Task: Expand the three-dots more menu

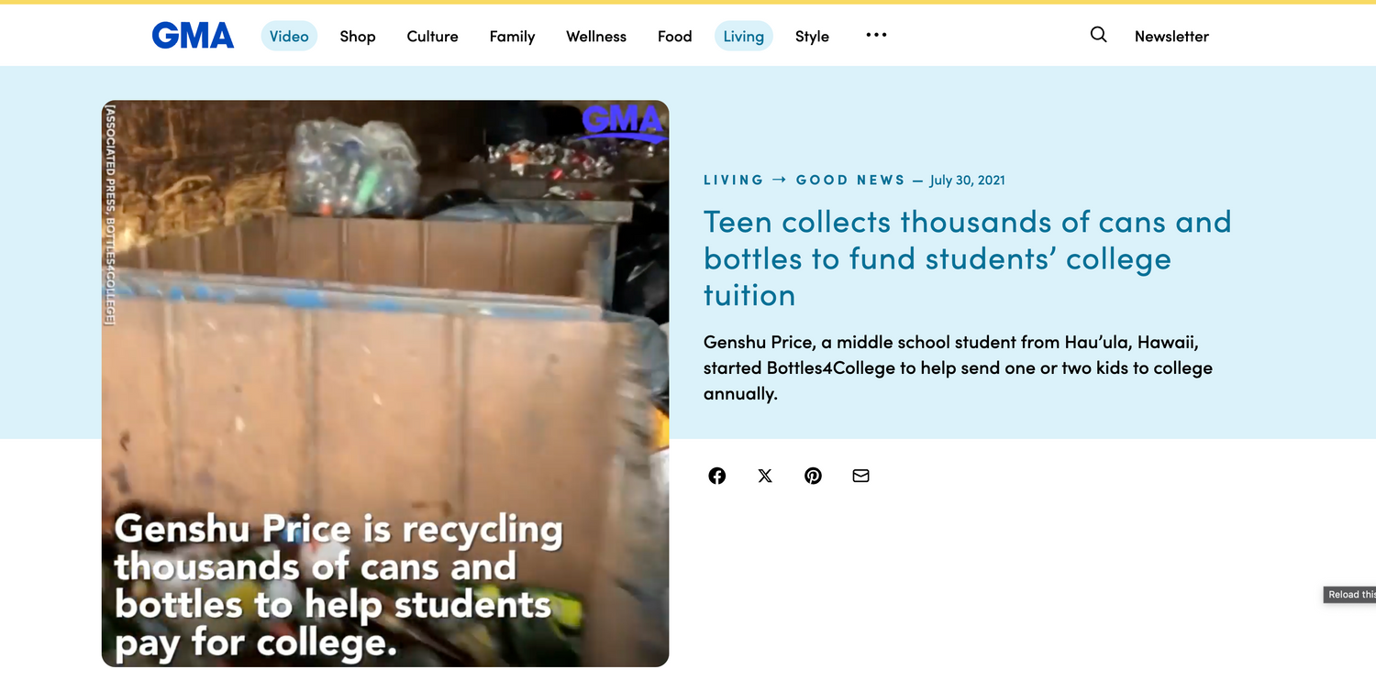Action: pos(876,35)
